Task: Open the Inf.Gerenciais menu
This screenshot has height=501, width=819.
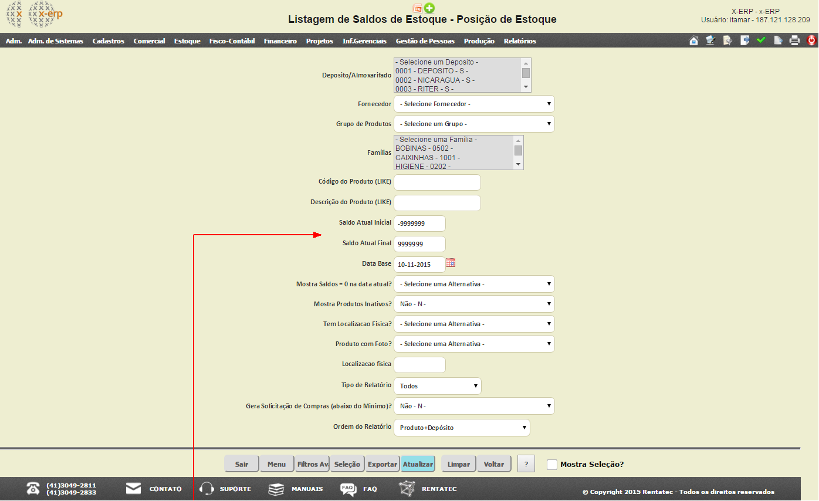Action: coord(364,41)
